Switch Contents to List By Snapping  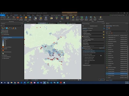pyautogui.click(x=11, y=28)
